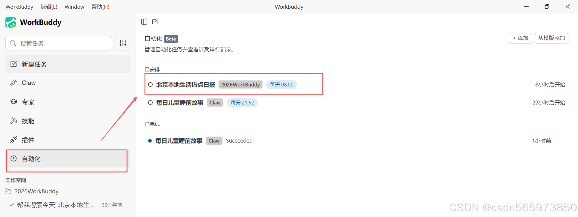
Task: Open the 帮助(H) menu
Action: [101, 7]
